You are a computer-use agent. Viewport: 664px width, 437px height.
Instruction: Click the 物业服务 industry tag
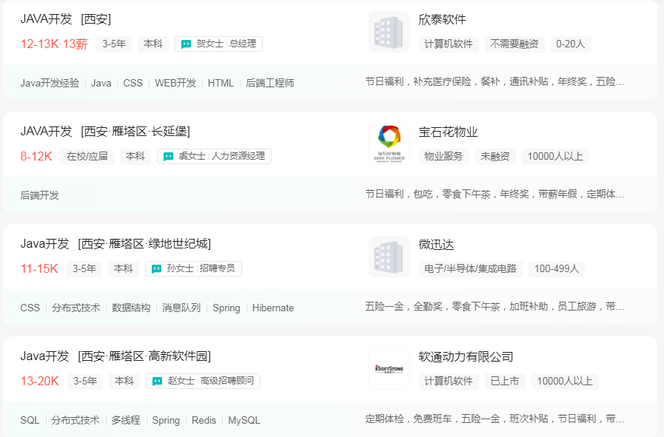point(444,157)
